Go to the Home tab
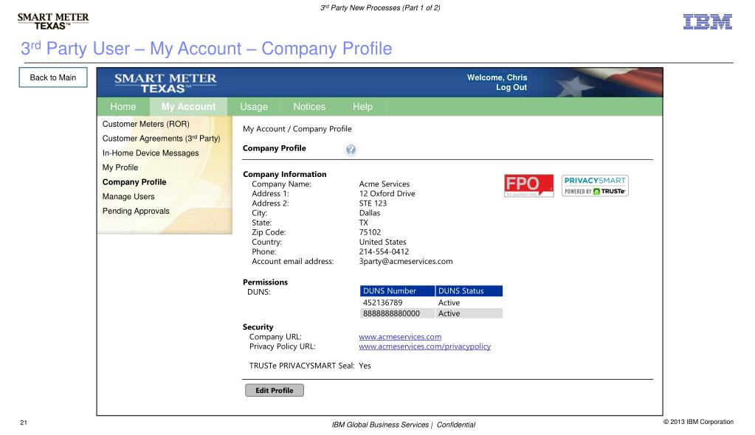This screenshot has height=435, width=755. pyautogui.click(x=123, y=107)
